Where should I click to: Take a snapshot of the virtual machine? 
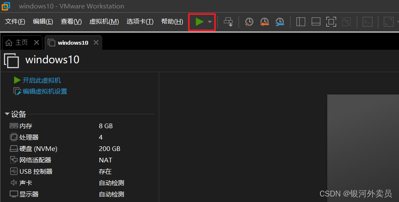pos(249,22)
